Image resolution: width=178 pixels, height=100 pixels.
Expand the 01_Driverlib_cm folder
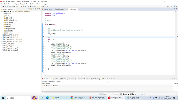click(x=3, y=20)
